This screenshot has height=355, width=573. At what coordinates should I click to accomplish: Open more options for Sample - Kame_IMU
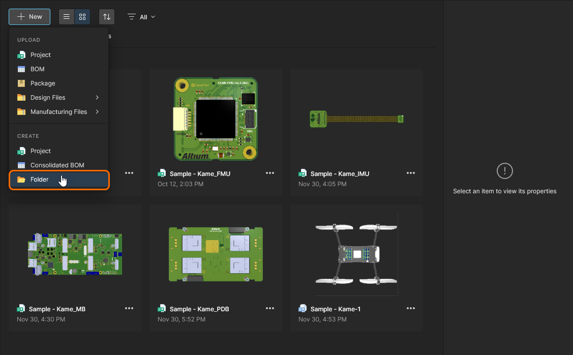click(x=411, y=173)
